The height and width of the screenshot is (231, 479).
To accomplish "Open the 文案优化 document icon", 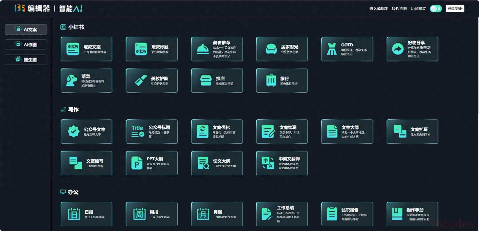I will (x=202, y=131).
